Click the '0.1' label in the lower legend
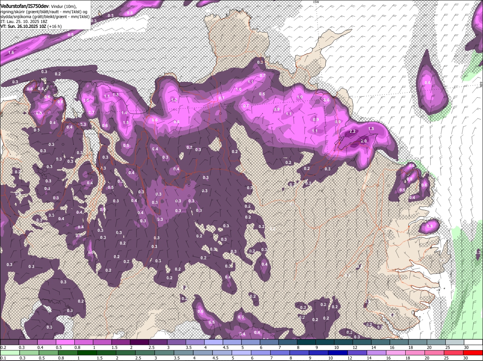Image resolution: width=483 pixels, height=361 pixels. [3, 358]
